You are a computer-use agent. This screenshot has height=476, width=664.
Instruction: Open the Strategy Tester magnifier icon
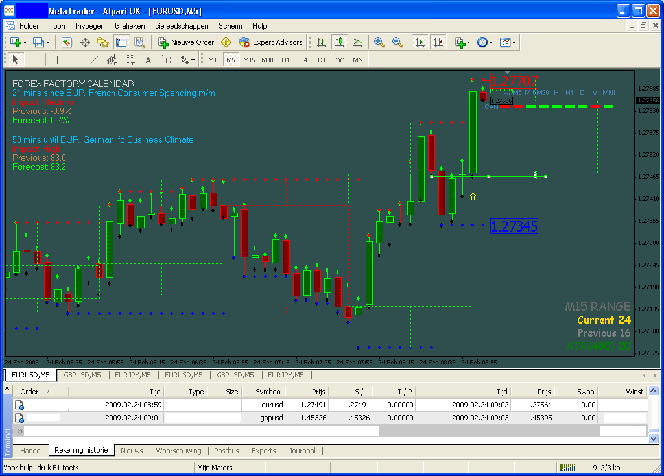coord(140,42)
